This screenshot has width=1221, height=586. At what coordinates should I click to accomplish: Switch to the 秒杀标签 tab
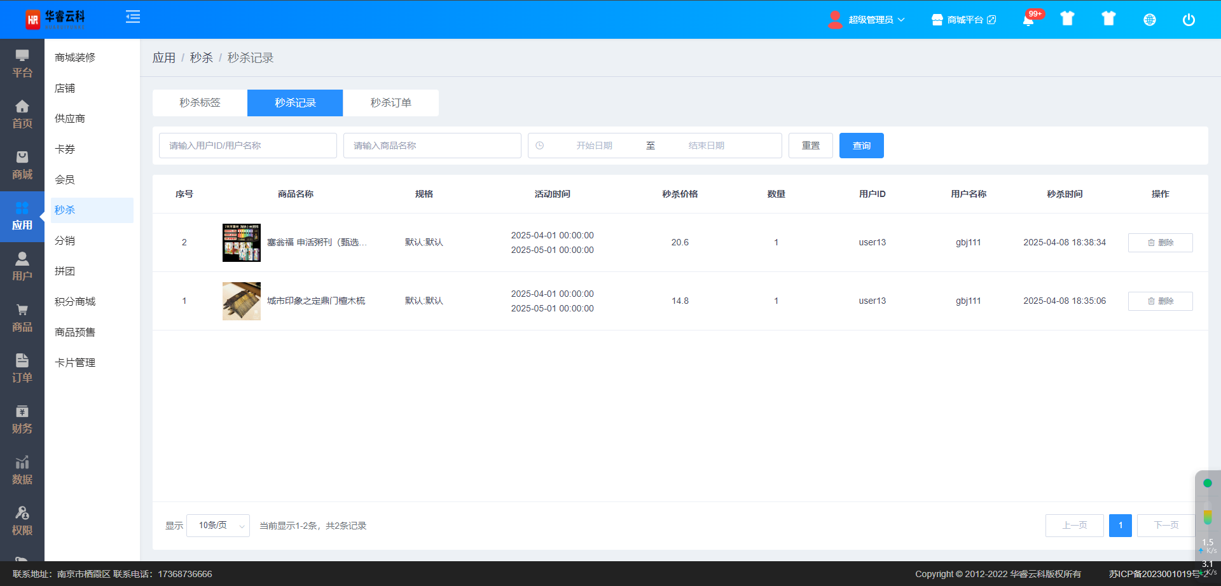(x=200, y=103)
